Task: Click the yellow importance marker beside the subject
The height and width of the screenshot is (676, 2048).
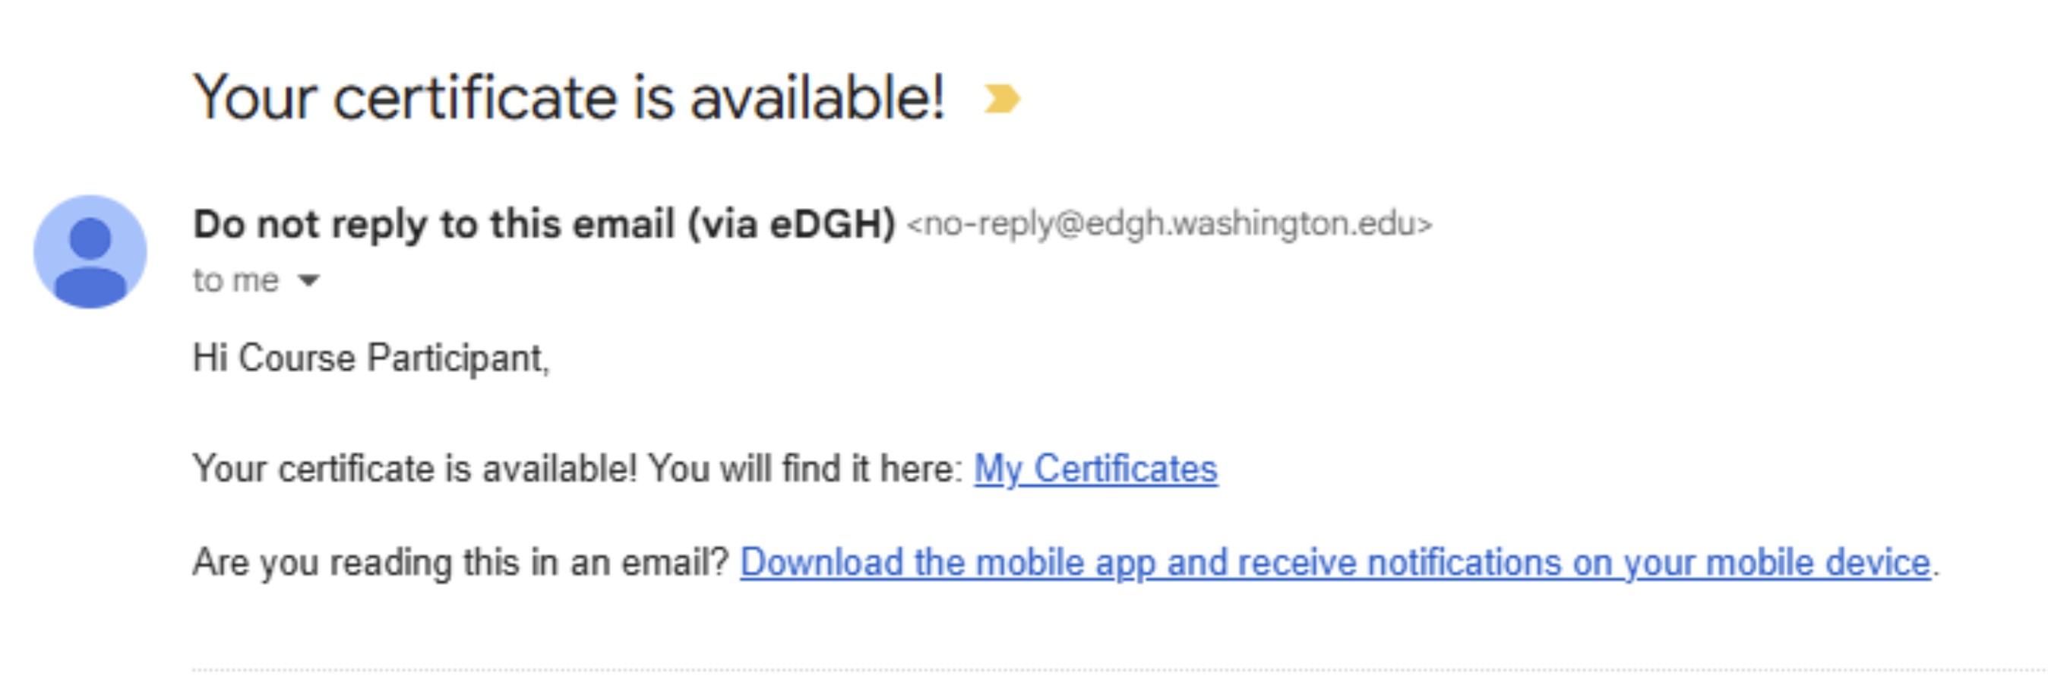Action: pos(1001,100)
